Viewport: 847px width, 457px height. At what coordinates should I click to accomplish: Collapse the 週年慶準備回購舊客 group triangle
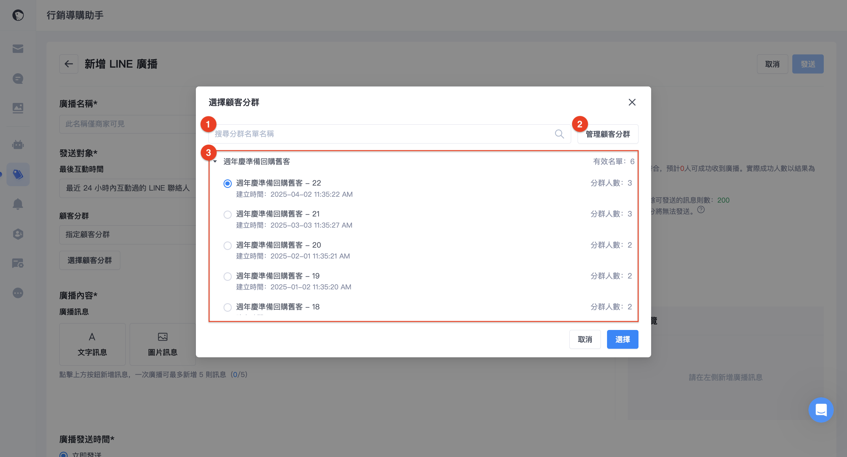[x=215, y=161]
